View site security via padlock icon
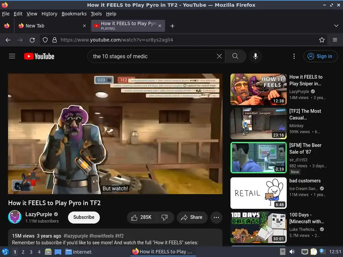The height and width of the screenshot is (257, 343). point(55,40)
